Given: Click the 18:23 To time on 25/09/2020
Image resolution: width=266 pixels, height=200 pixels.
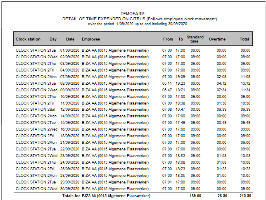Looking at the screenshot, I should (x=180, y=169).
